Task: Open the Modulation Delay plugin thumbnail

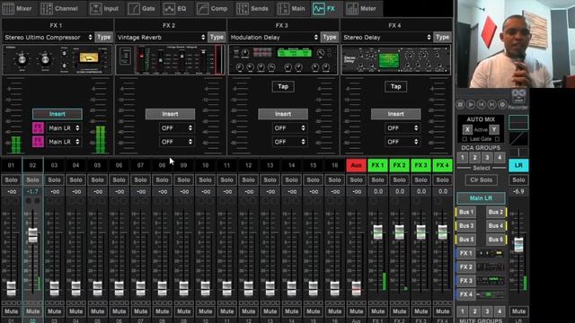Action: coord(283,60)
